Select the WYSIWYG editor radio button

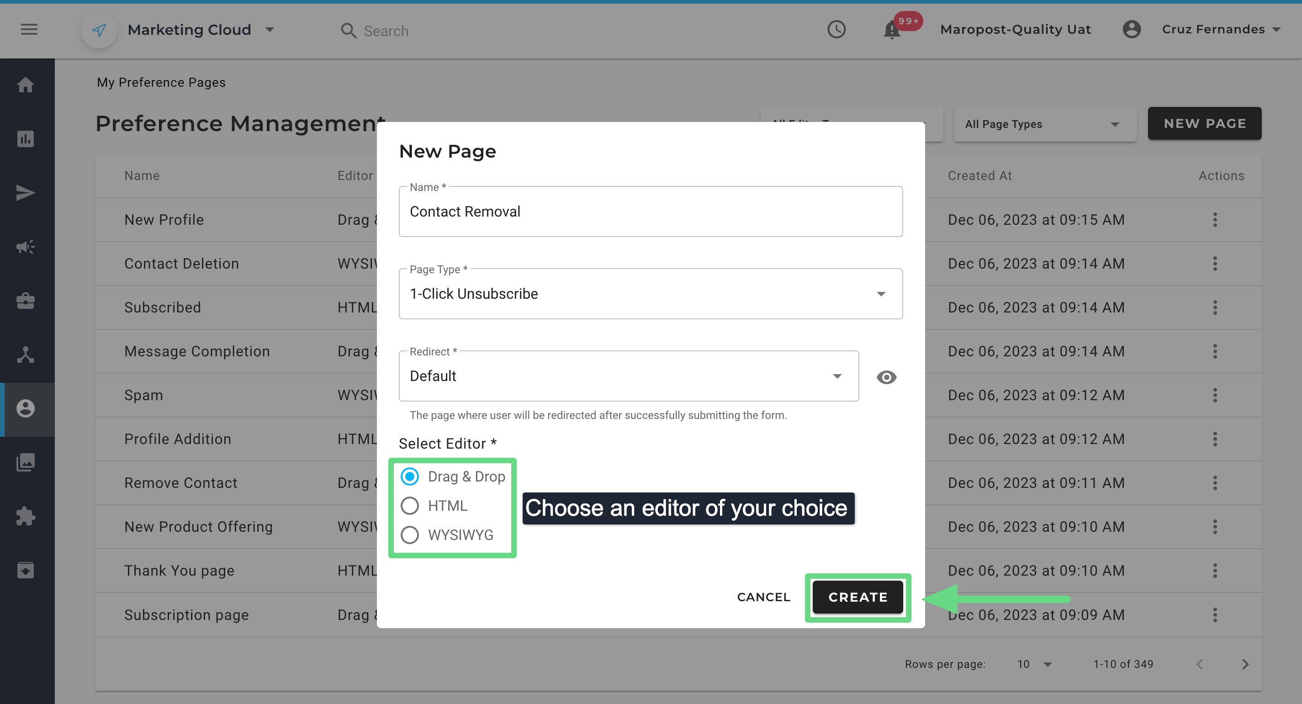click(x=409, y=535)
